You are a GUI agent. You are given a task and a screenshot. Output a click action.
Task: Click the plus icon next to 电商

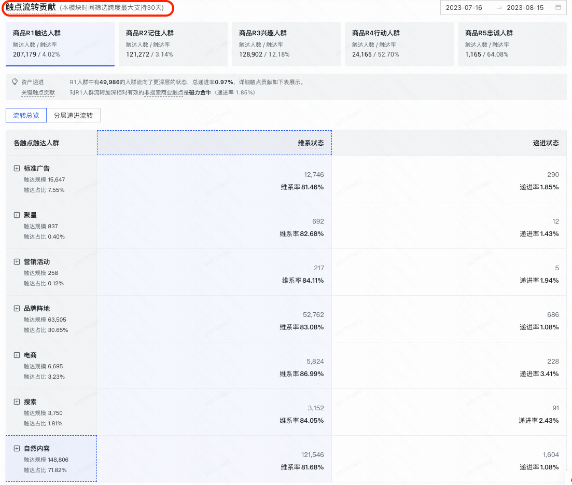[x=17, y=355]
